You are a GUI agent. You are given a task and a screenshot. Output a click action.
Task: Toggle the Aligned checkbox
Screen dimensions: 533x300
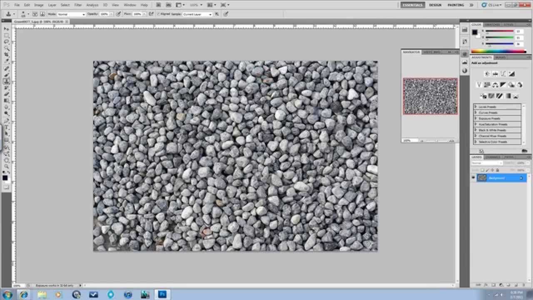point(159,14)
